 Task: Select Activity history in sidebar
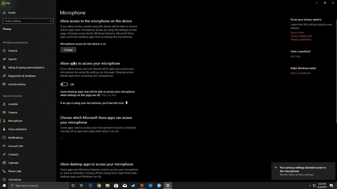click(14, 84)
